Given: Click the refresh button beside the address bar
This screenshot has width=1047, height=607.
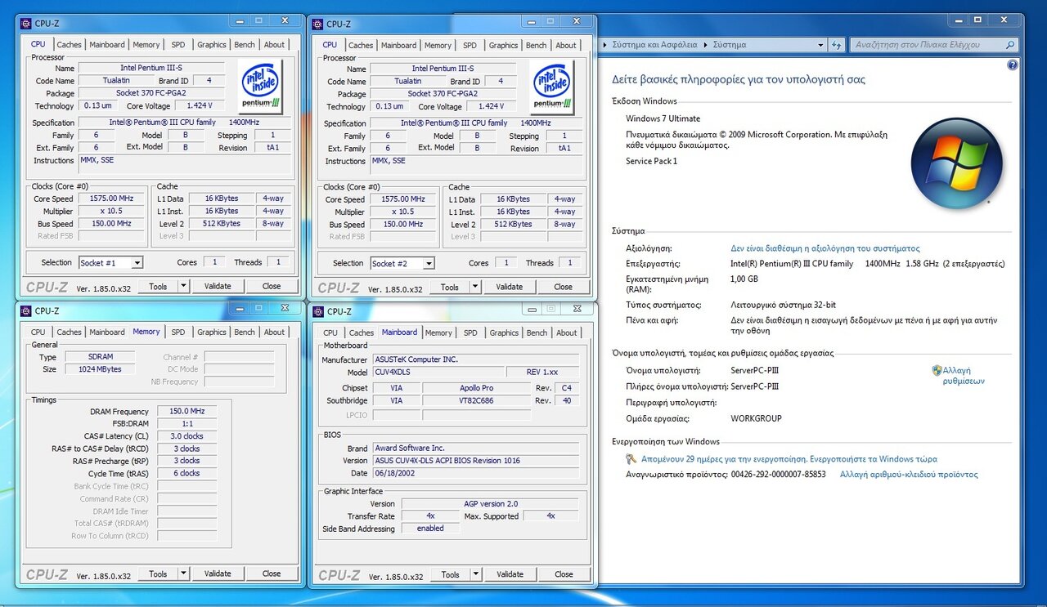Looking at the screenshot, I should pyautogui.click(x=837, y=45).
